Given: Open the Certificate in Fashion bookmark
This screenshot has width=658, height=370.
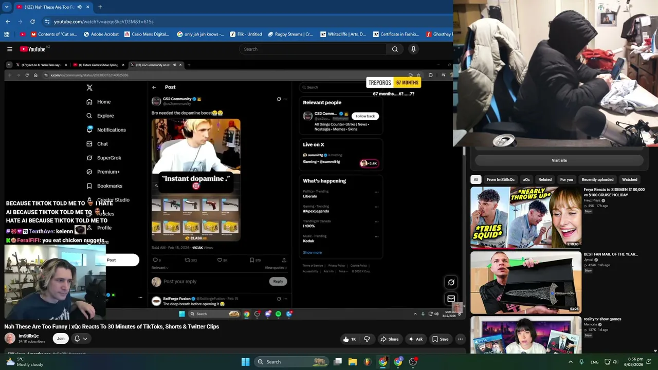Looking at the screenshot, I should tap(396, 34).
